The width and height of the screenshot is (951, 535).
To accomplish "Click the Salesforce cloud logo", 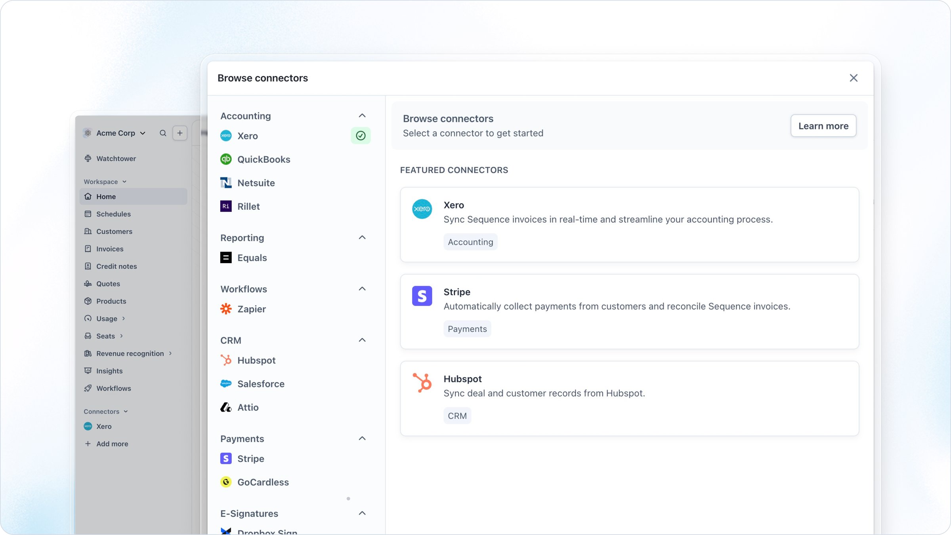I will coord(226,383).
